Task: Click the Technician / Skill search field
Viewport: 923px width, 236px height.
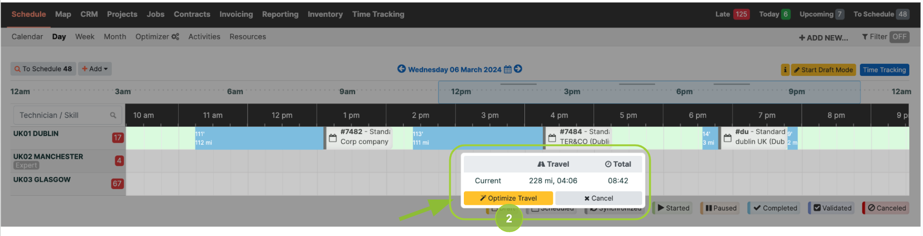Action: click(x=67, y=115)
